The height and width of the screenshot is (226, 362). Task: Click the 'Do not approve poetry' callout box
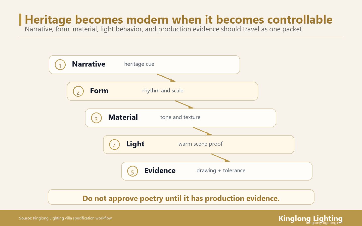(181, 197)
